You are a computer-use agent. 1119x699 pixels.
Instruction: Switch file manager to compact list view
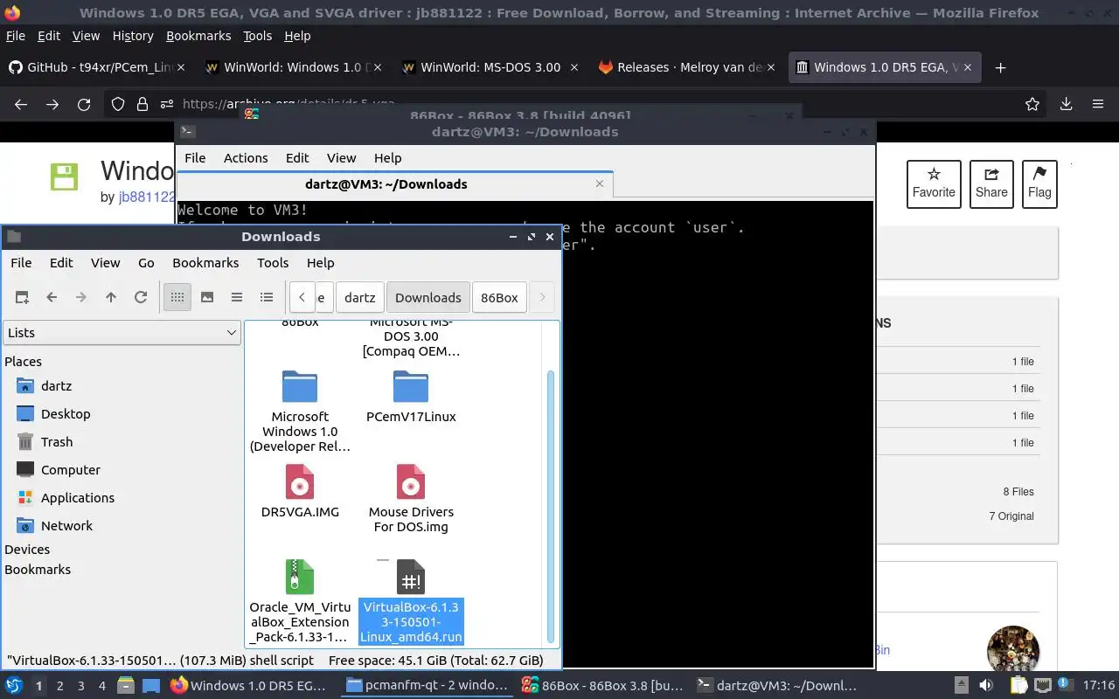(x=237, y=297)
